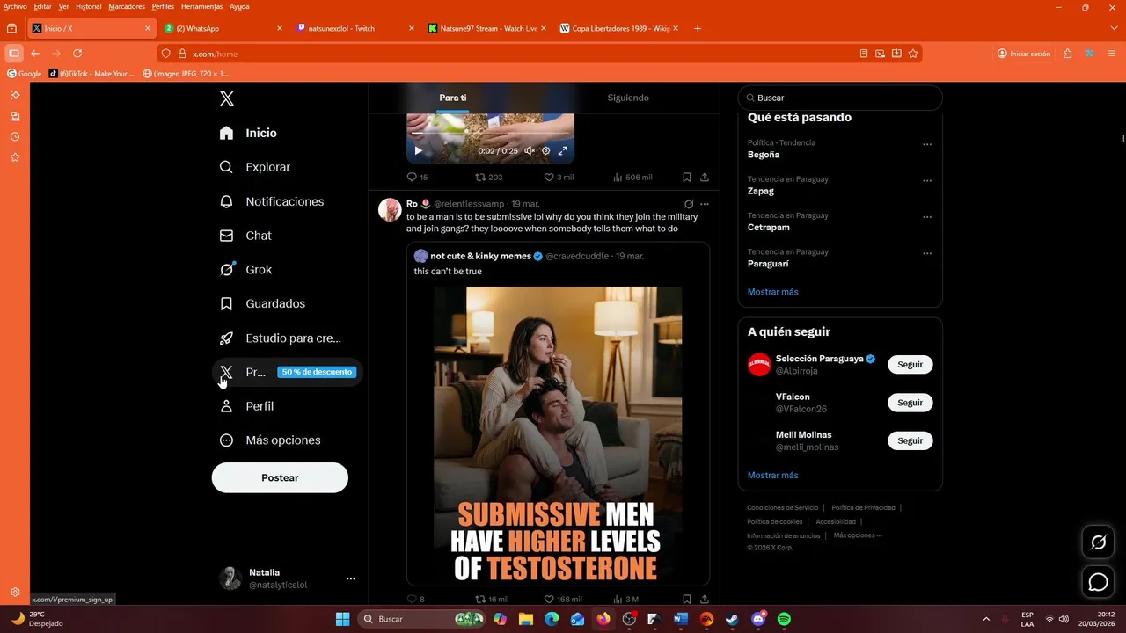Open more options on Ro's post
The height and width of the screenshot is (633, 1126).
coord(705,204)
